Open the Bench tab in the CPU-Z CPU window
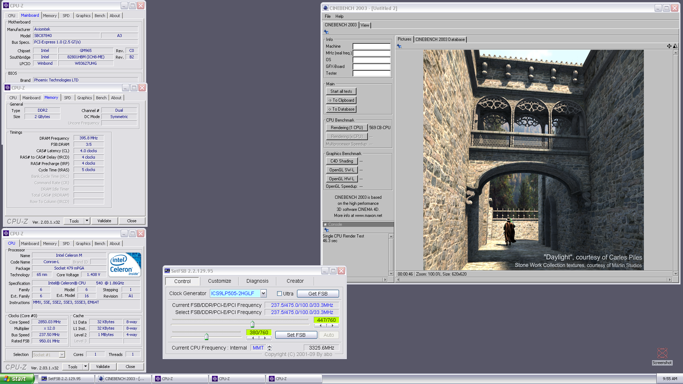 click(100, 244)
